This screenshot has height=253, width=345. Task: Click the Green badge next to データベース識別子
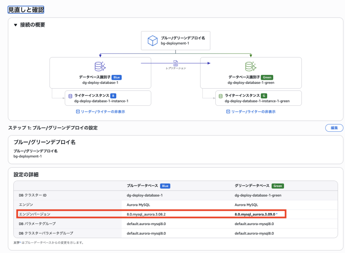tap(267, 77)
